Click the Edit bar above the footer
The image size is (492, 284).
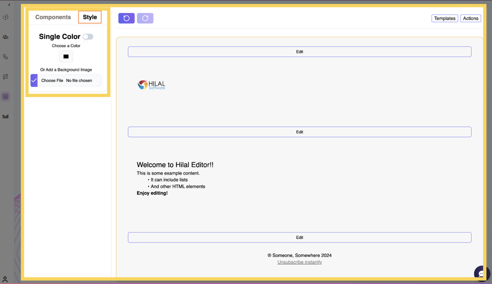pyautogui.click(x=299, y=237)
